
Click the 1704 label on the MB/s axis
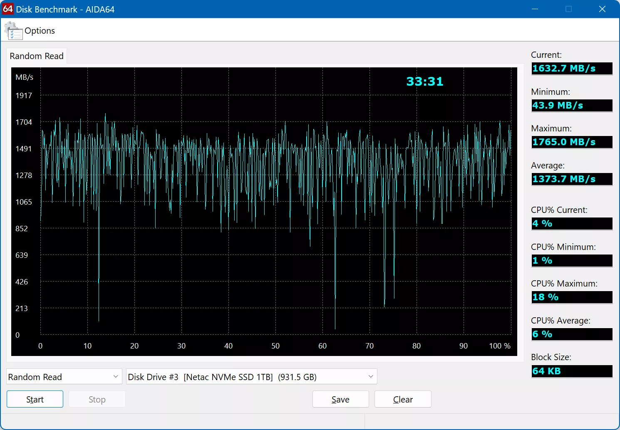point(24,122)
